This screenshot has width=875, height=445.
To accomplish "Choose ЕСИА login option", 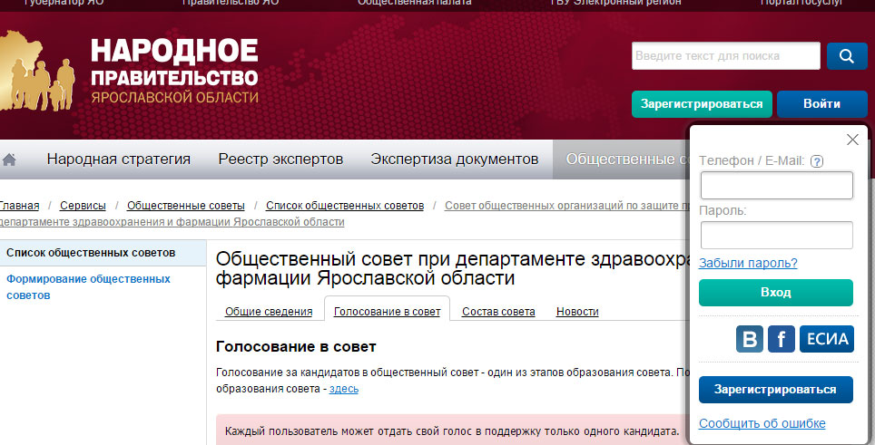I will 826,340.
